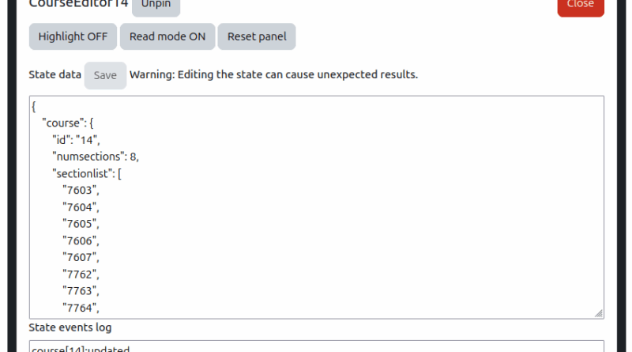Click section entry "7603" in the state data
632x352 pixels.
[81, 191]
